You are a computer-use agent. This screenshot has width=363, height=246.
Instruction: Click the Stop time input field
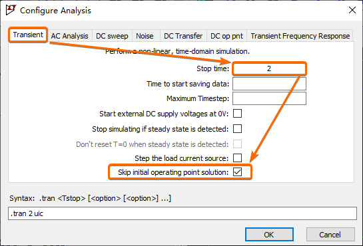coord(269,68)
